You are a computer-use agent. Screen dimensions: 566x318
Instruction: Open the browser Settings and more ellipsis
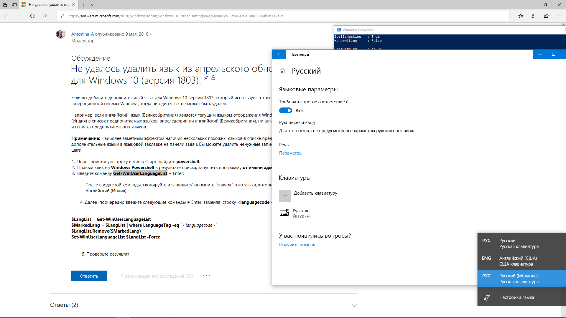pos(560,16)
